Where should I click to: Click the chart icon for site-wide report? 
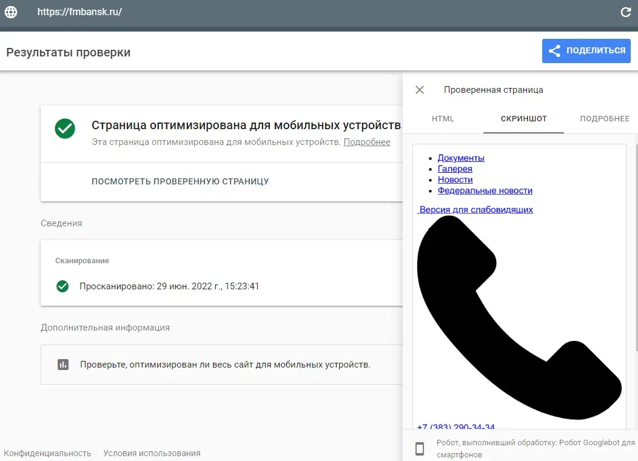pyautogui.click(x=63, y=365)
